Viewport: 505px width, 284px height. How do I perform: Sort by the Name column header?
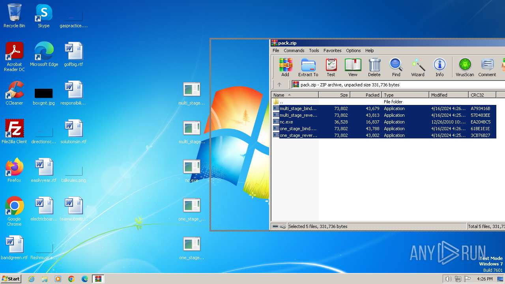pyautogui.click(x=295, y=95)
